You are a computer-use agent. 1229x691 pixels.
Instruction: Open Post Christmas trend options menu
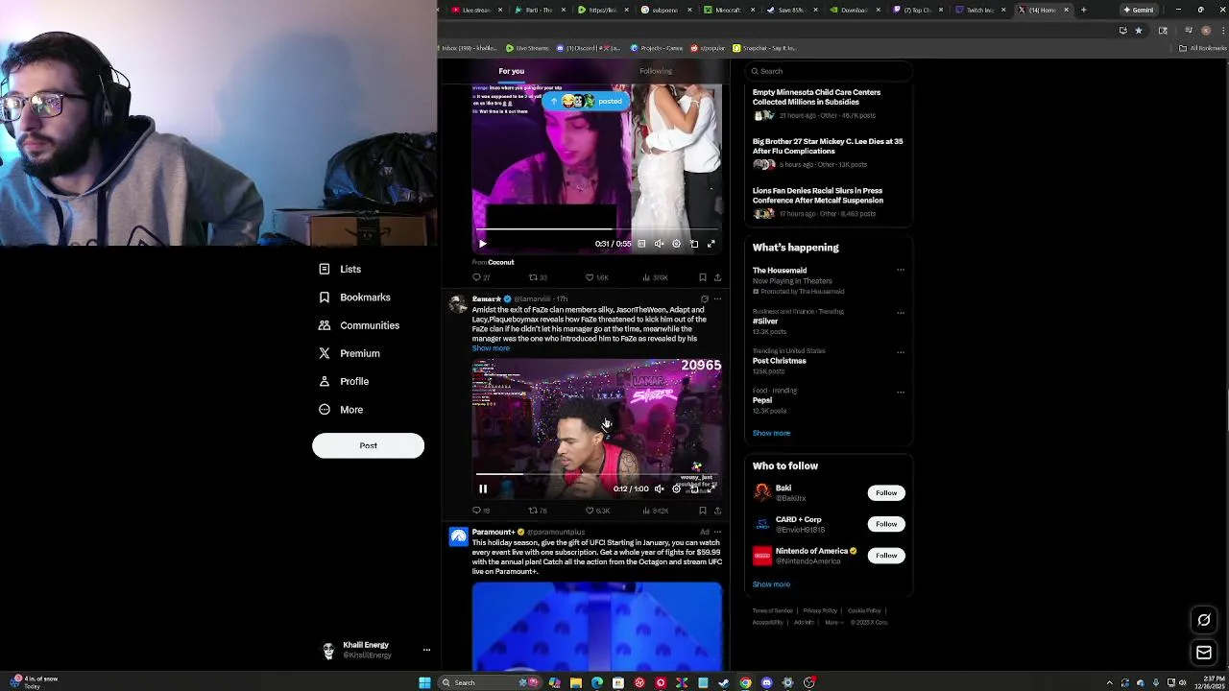tap(901, 351)
